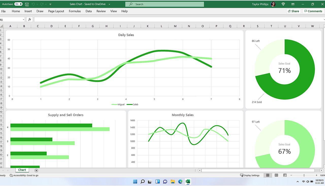325x186 pixels.
Task: Click the Supply and Sell Orders title
Action: pyautogui.click(x=66, y=115)
